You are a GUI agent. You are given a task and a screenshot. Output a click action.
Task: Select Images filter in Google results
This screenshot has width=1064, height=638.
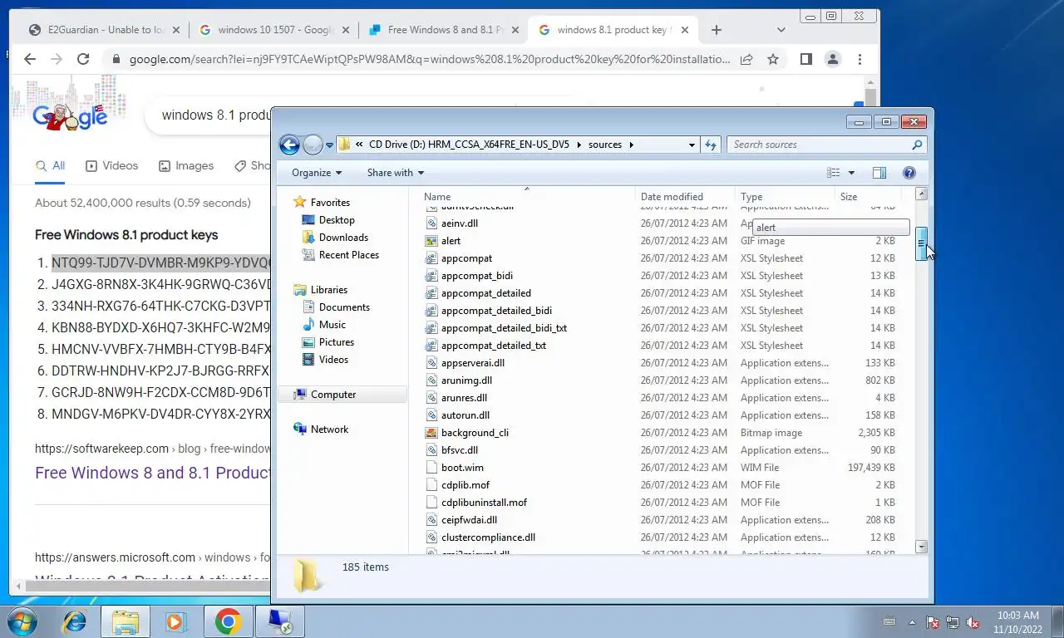click(x=186, y=166)
